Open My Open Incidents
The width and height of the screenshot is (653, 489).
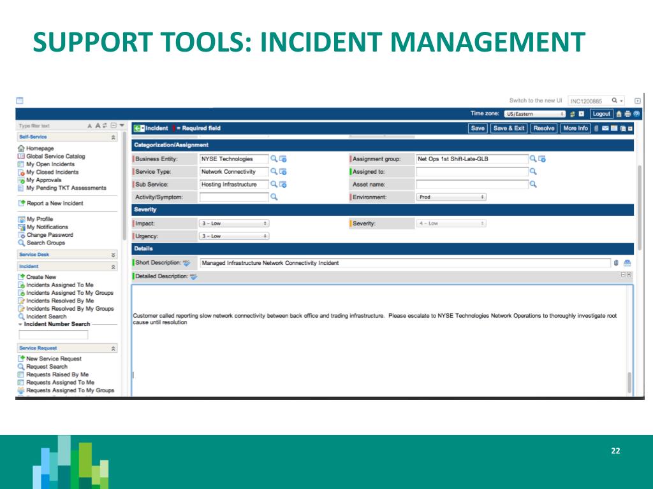(50, 164)
